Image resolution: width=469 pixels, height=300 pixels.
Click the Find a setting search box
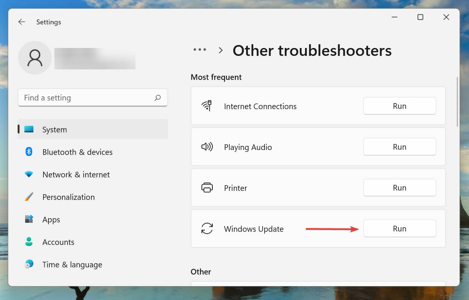pos(93,98)
